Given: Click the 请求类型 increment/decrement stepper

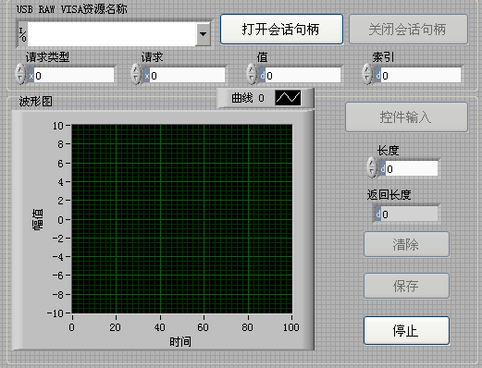Looking at the screenshot, I should click(x=20, y=74).
